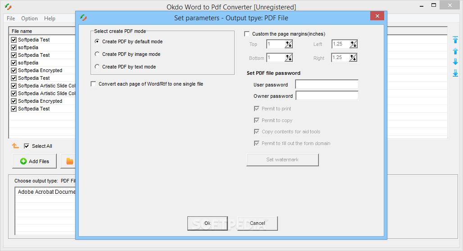The height and width of the screenshot is (251, 463).
Task: Adjust Bottom margin spinner arrows
Action: tap(289, 58)
